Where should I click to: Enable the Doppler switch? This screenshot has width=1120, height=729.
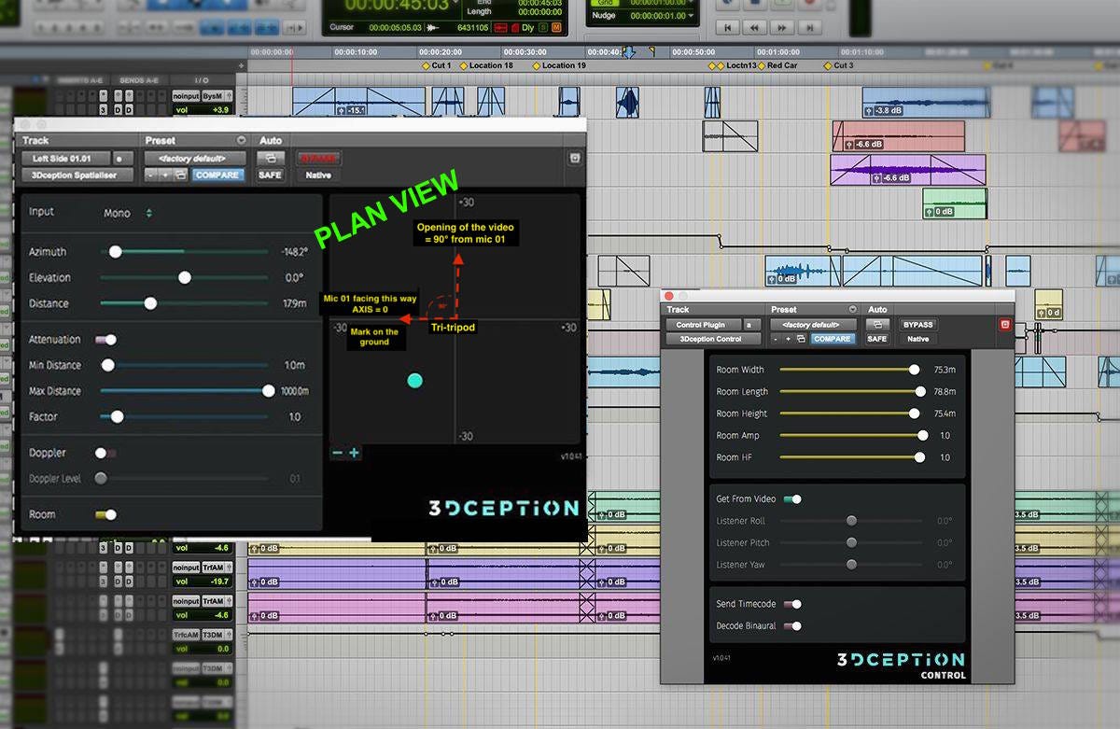tap(105, 454)
